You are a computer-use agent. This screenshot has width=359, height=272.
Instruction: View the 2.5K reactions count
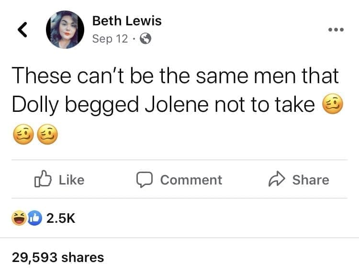coord(60,218)
